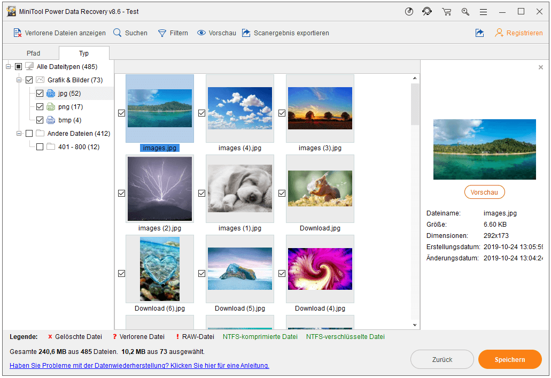Click the large preview image
This screenshot has width=551, height=378.
(485, 150)
